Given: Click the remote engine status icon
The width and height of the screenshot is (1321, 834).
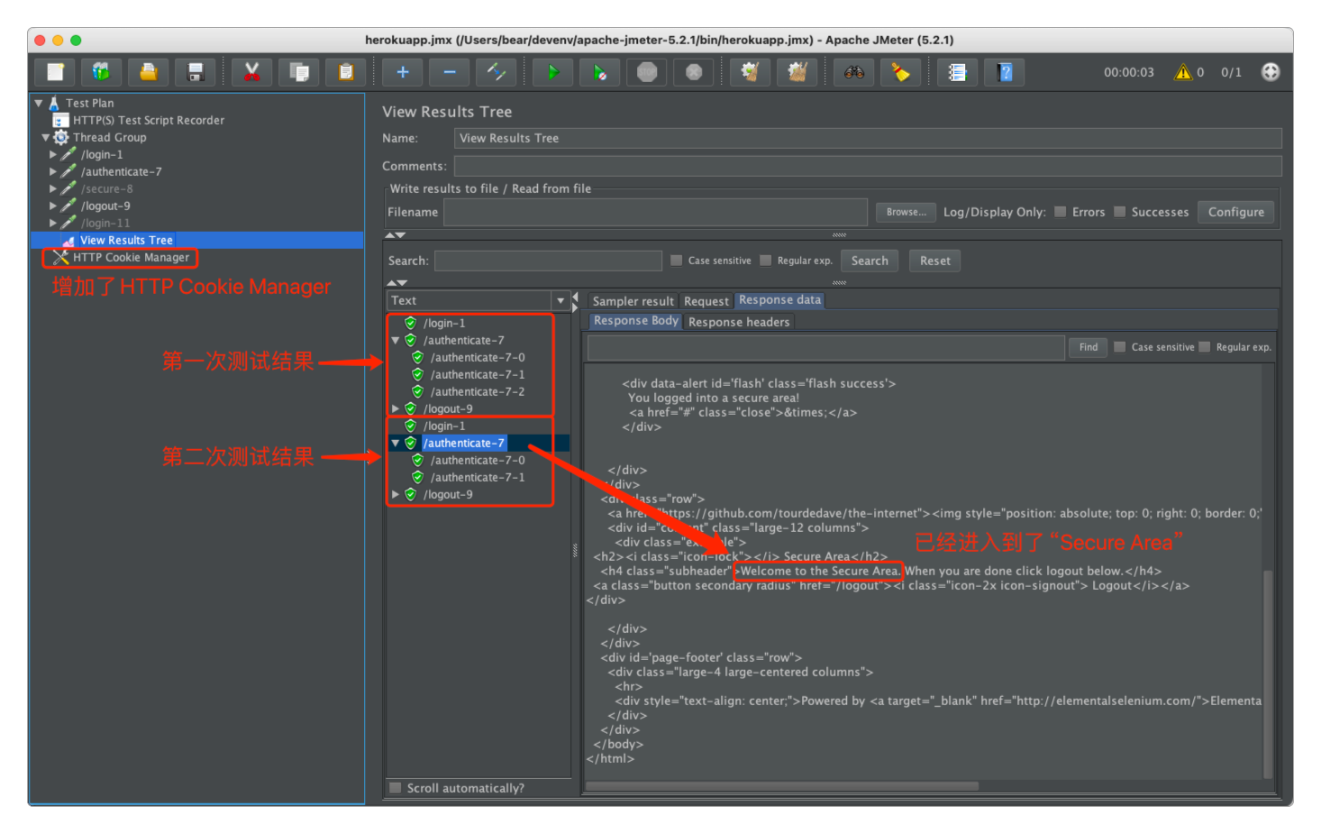Looking at the screenshot, I should [1271, 72].
